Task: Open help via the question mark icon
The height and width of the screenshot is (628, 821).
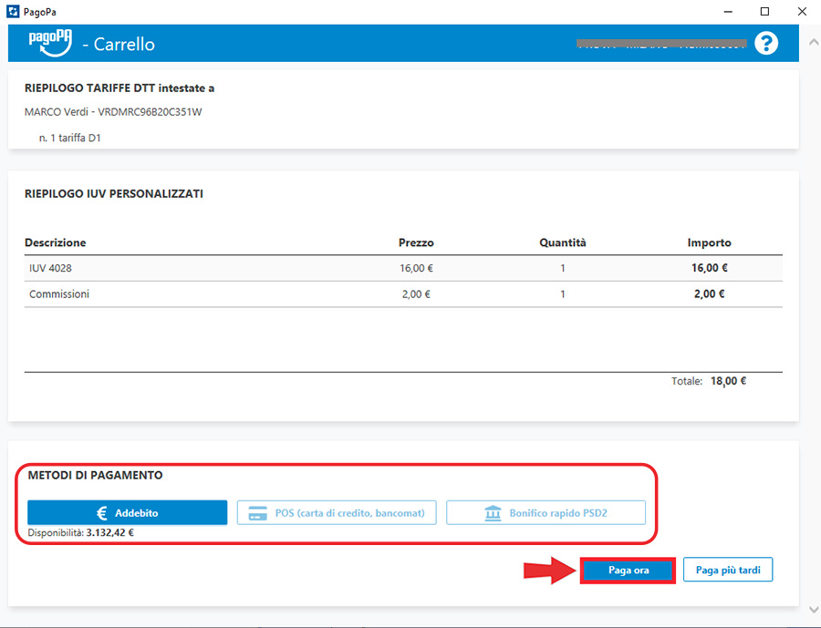Action: tap(766, 43)
